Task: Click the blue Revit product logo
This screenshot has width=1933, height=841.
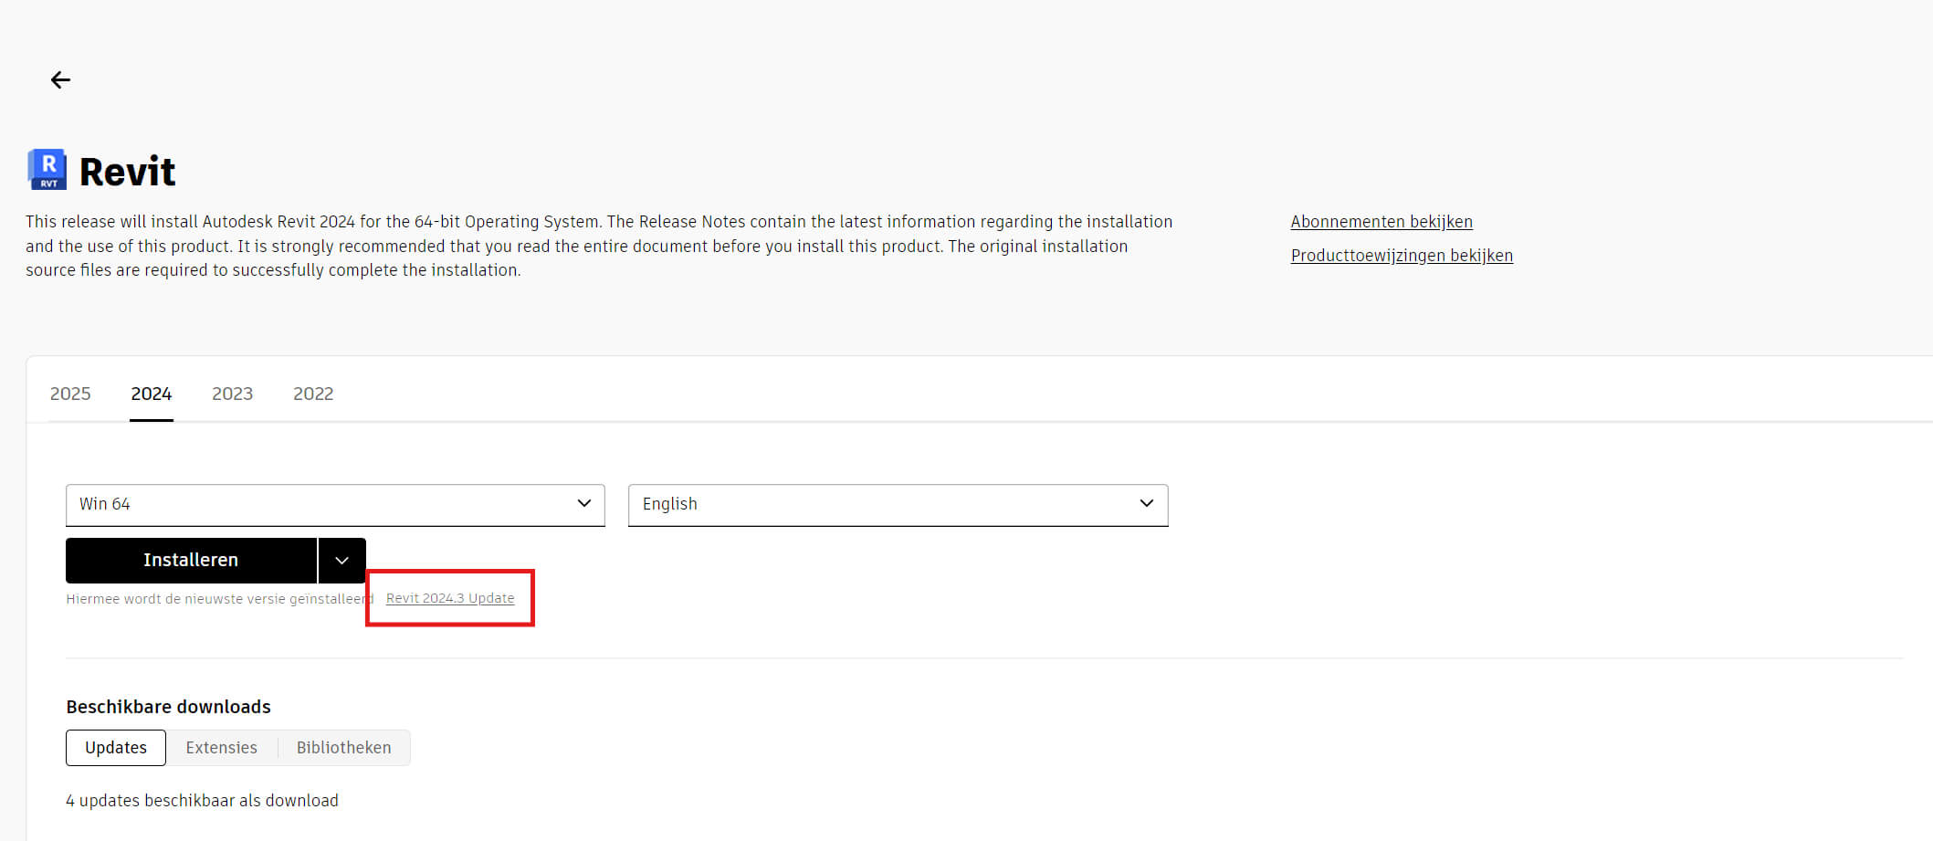Action: pos(47,170)
